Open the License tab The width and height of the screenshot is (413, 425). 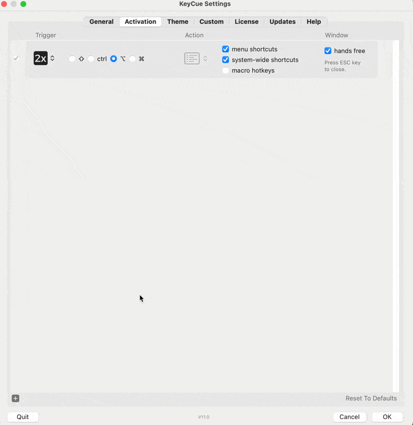point(246,22)
